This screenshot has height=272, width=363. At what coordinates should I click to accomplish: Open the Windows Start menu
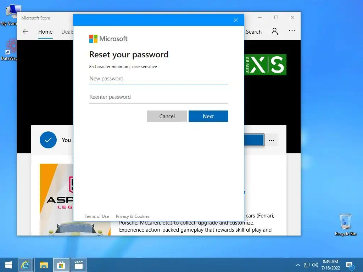tap(9, 265)
